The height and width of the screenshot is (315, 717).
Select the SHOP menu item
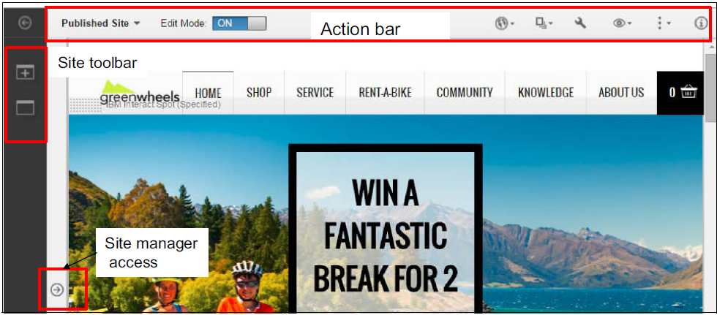click(x=259, y=93)
